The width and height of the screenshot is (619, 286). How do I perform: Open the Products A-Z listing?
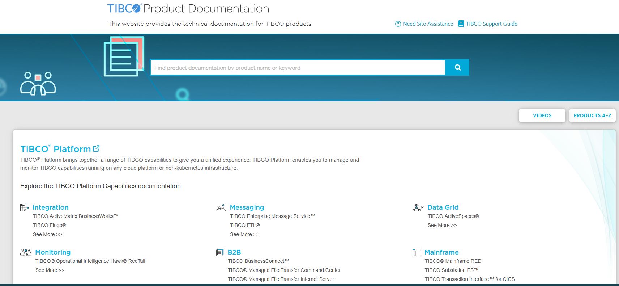592,115
